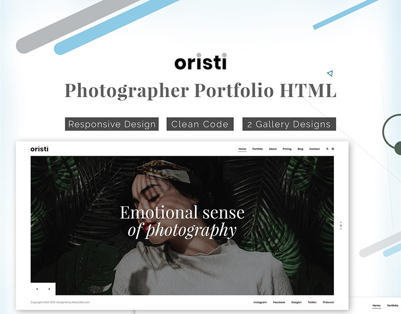Navigate to the Blog menu item
The image size is (401, 314).
[300, 149]
